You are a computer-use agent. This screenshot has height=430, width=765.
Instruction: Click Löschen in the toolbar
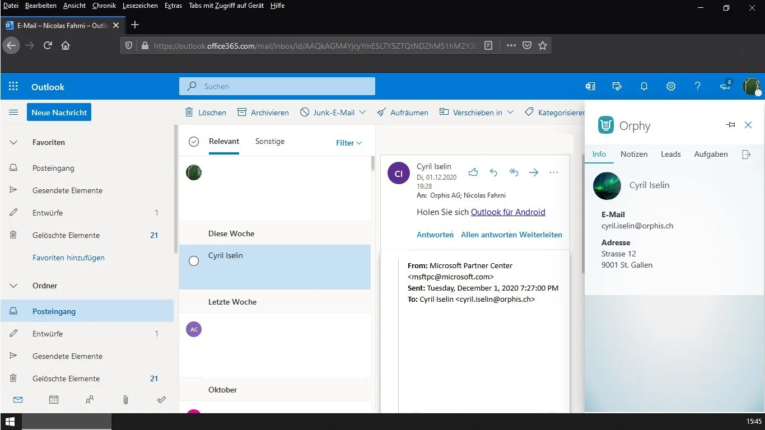[x=206, y=113]
